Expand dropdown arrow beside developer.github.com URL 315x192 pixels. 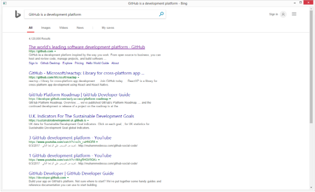(68, 177)
